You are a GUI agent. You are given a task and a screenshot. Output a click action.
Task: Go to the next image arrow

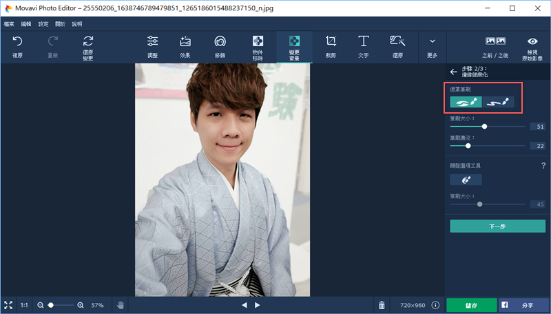(257, 305)
